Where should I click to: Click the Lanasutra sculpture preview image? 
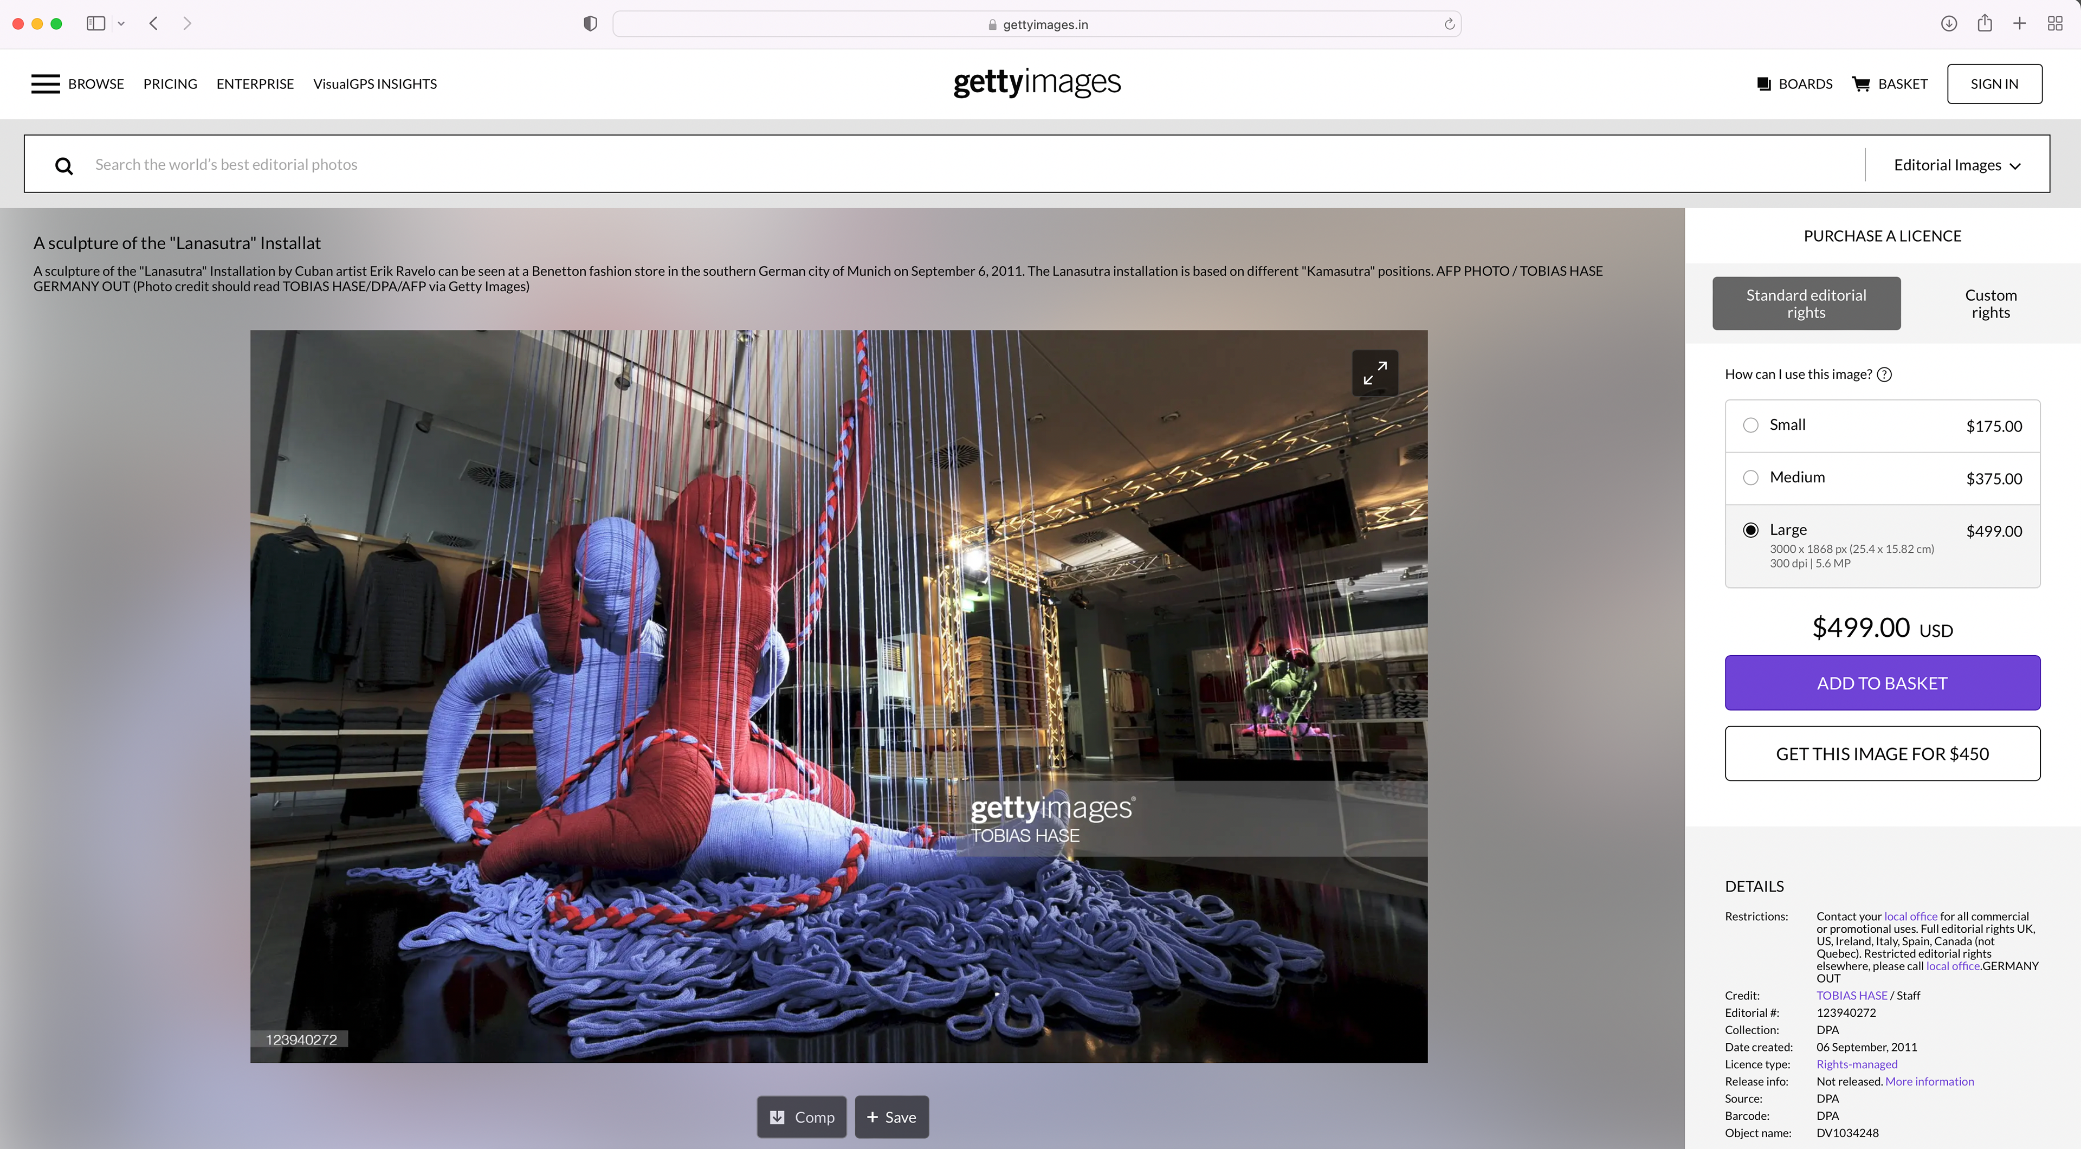pos(838,696)
